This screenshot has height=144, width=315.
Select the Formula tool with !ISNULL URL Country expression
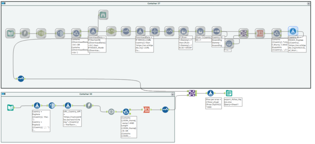(x=140, y=31)
